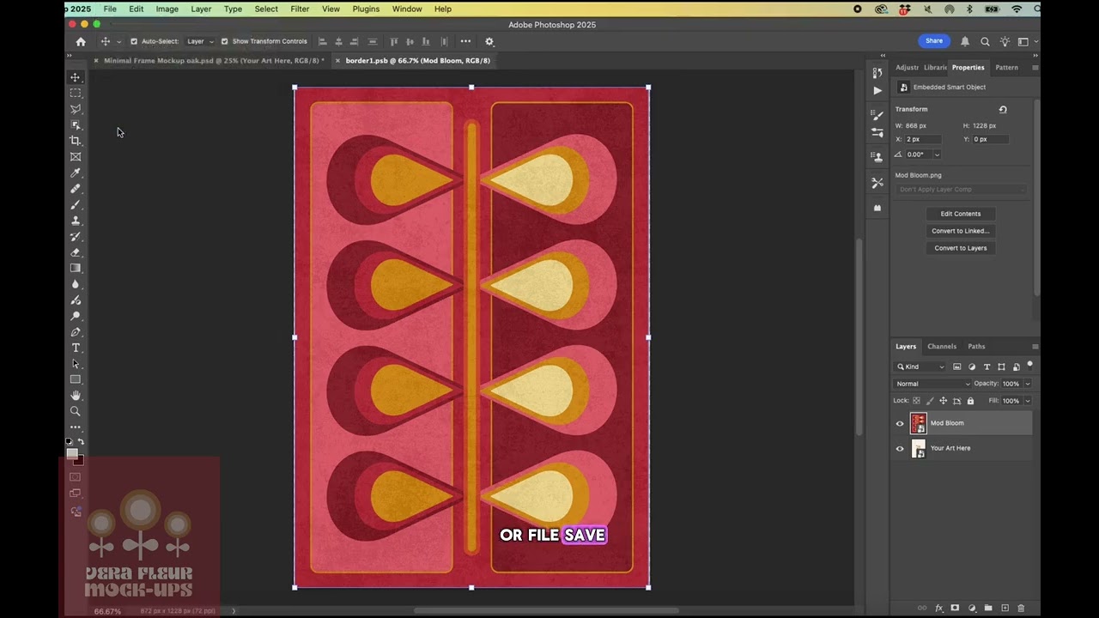1099x618 pixels.
Task: Delete layer using the trash icon
Action: coord(1021,608)
